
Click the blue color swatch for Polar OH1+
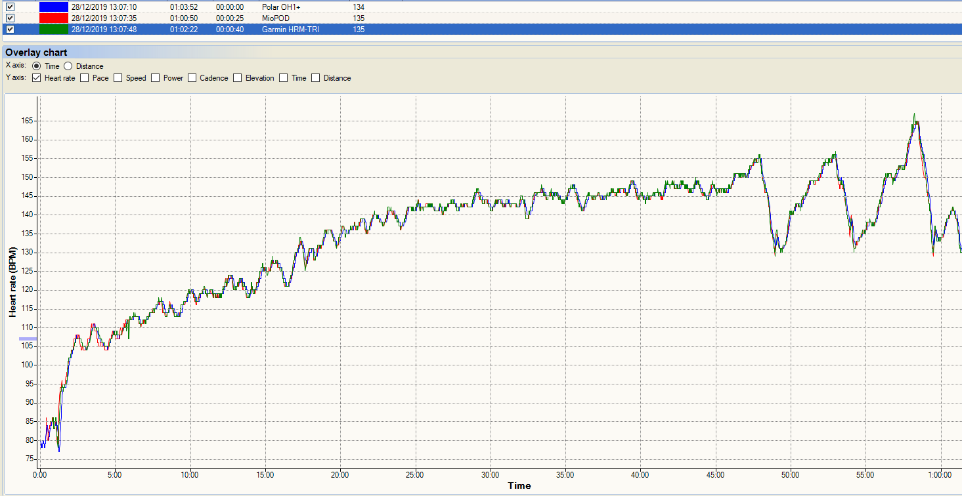coord(54,7)
